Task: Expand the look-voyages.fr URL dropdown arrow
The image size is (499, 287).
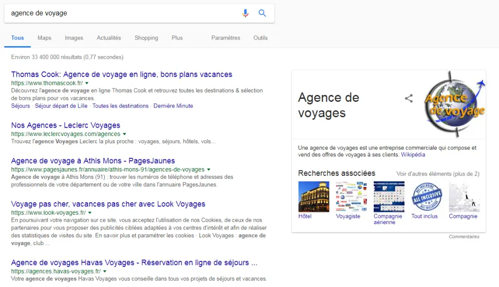Action: click(x=90, y=212)
